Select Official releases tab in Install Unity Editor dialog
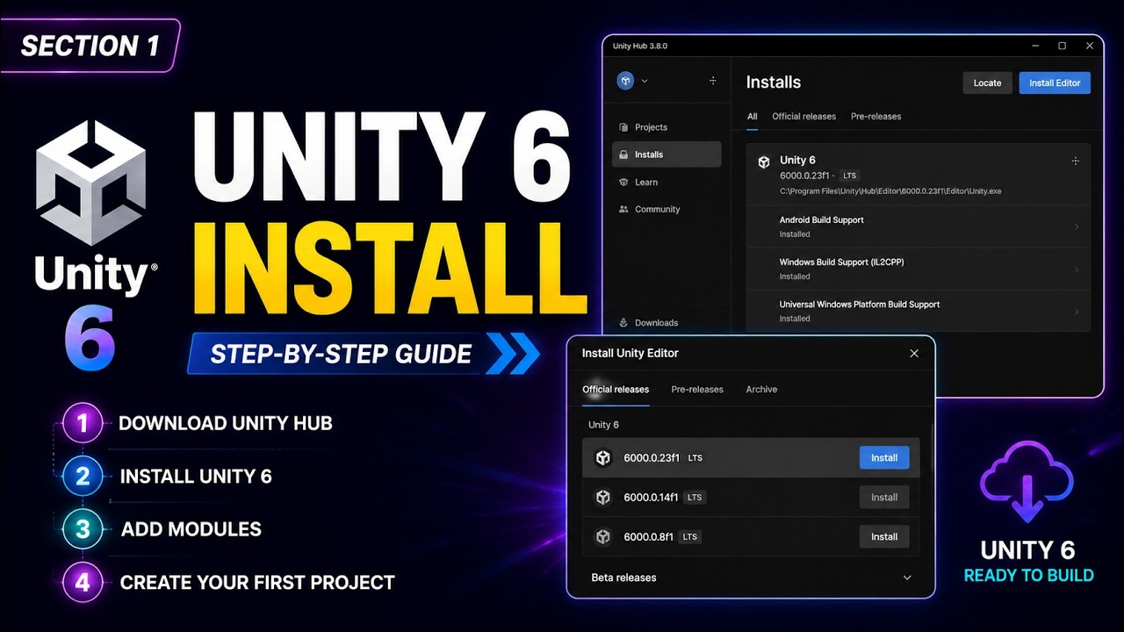This screenshot has width=1124, height=632. click(x=616, y=389)
